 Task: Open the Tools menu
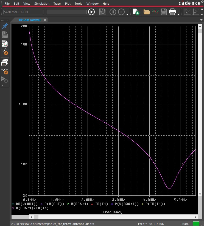pyautogui.click(x=78, y=4)
